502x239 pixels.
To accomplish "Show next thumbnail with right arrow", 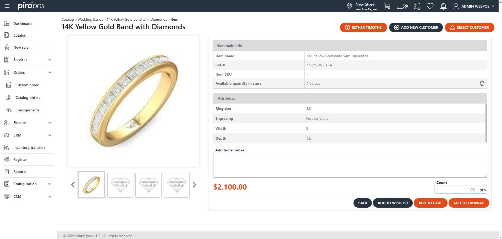I will 194,185.
